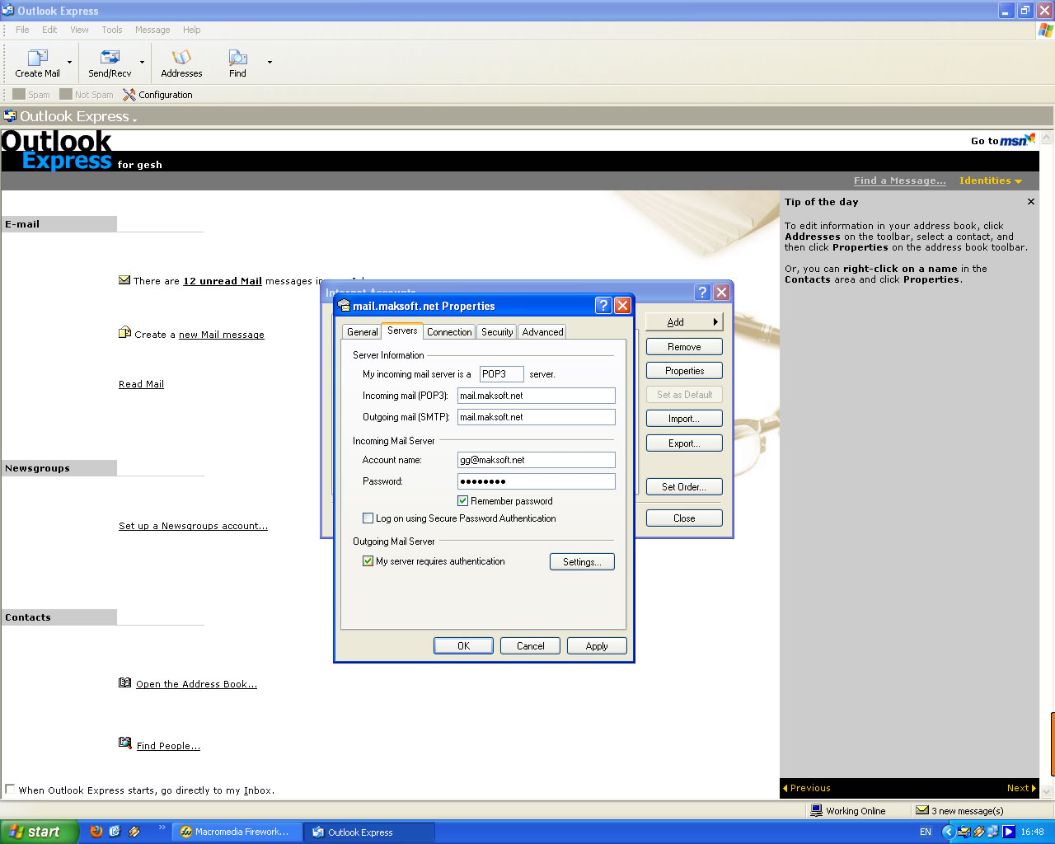This screenshot has width=1055, height=844.
Task: Click new mail message notepad icon
Action: coord(124,333)
